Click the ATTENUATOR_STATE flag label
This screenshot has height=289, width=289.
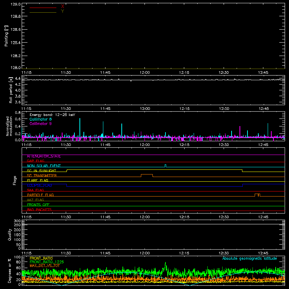(x=44, y=156)
